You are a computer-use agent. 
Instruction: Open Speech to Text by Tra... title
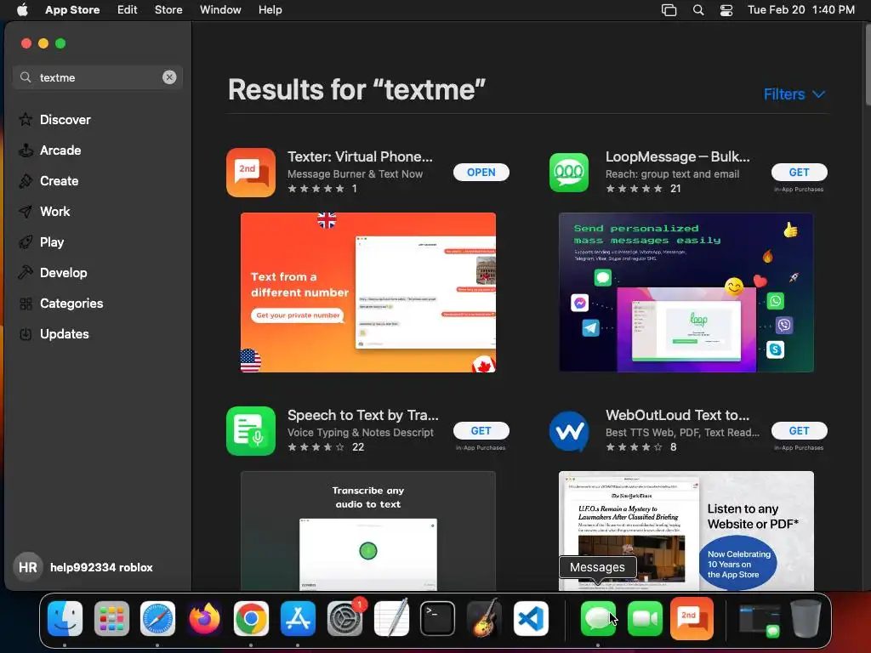click(x=362, y=415)
